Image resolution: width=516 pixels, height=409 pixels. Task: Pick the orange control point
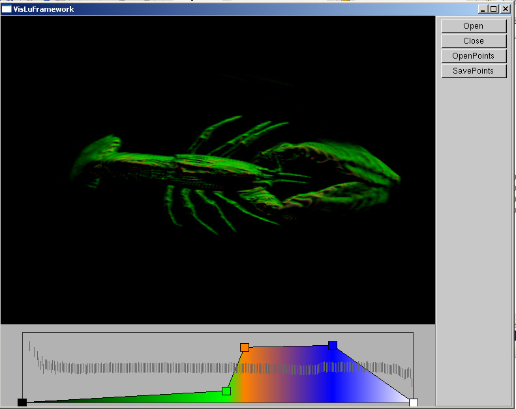click(245, 347)
